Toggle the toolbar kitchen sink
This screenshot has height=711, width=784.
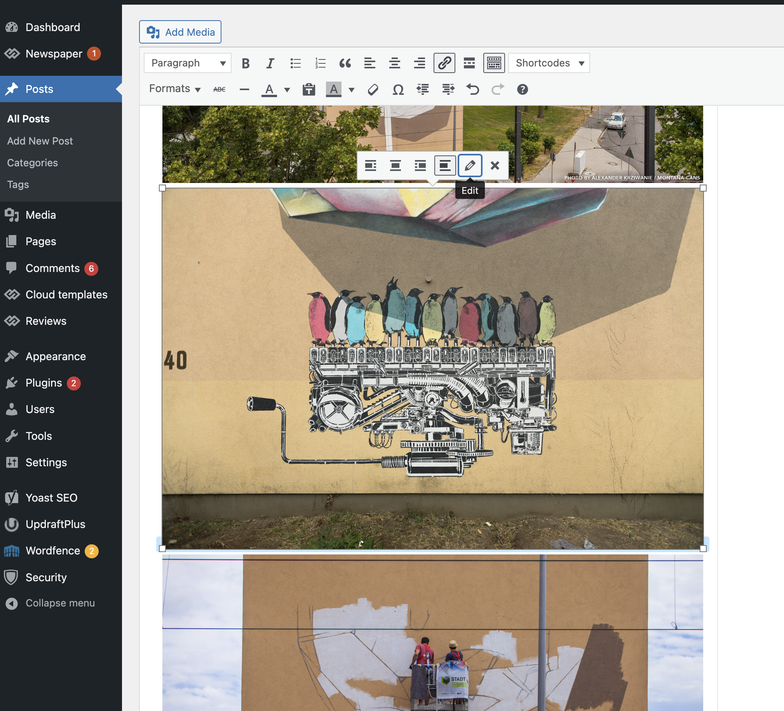494,63
